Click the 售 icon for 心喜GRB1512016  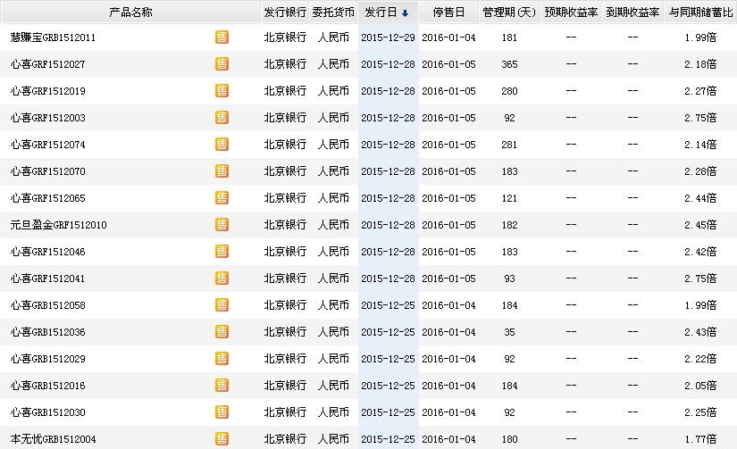[x=222, y=385]
